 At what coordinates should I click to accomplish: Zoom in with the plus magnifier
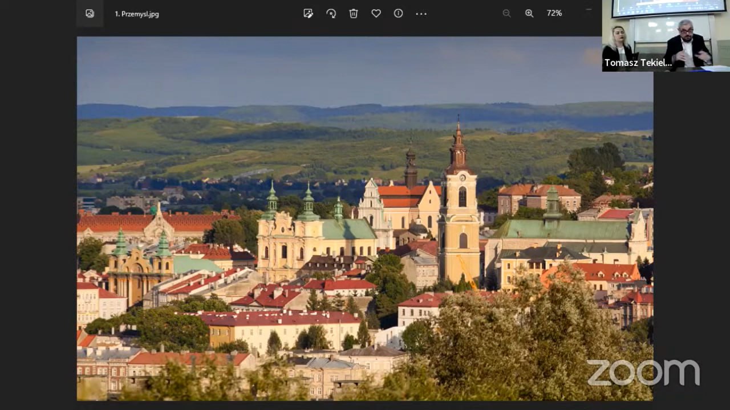pyautogui.click(x=529, y=13)
